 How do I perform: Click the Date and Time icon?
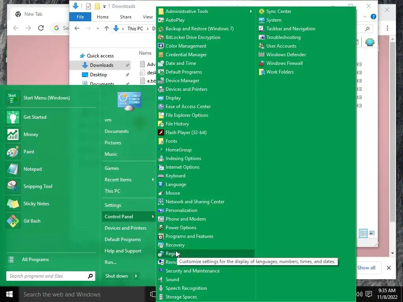pos(161,63)
